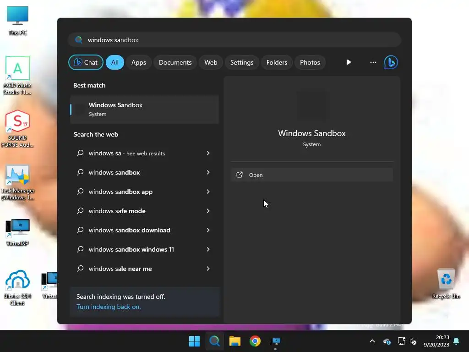Select SOUND FORGE Audio desktop shortcut
The width and height of the screenshot is (469, 352).
[17, 129]
